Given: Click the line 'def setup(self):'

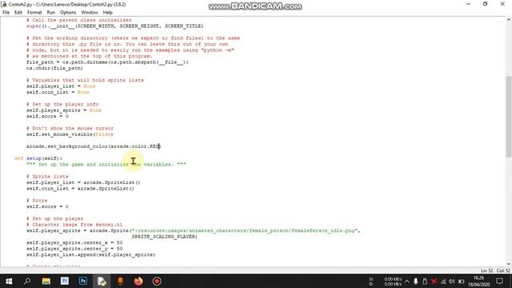Looking at the screenshot, I should (38, 158).
